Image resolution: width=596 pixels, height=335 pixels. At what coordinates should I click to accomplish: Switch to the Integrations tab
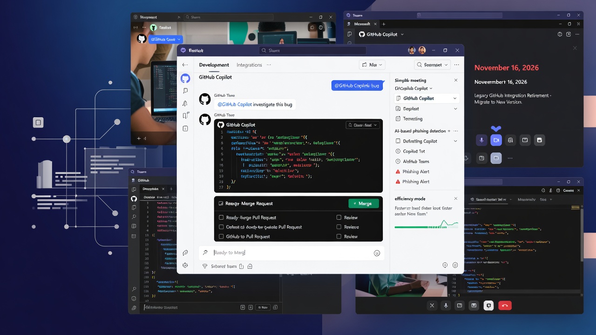point(249,65)
